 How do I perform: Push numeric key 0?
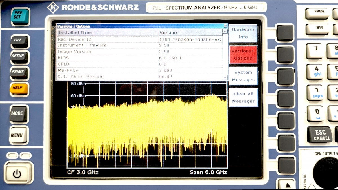(x=315, y=114)
